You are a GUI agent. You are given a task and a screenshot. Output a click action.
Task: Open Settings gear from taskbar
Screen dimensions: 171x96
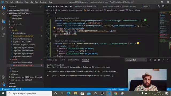96,93
